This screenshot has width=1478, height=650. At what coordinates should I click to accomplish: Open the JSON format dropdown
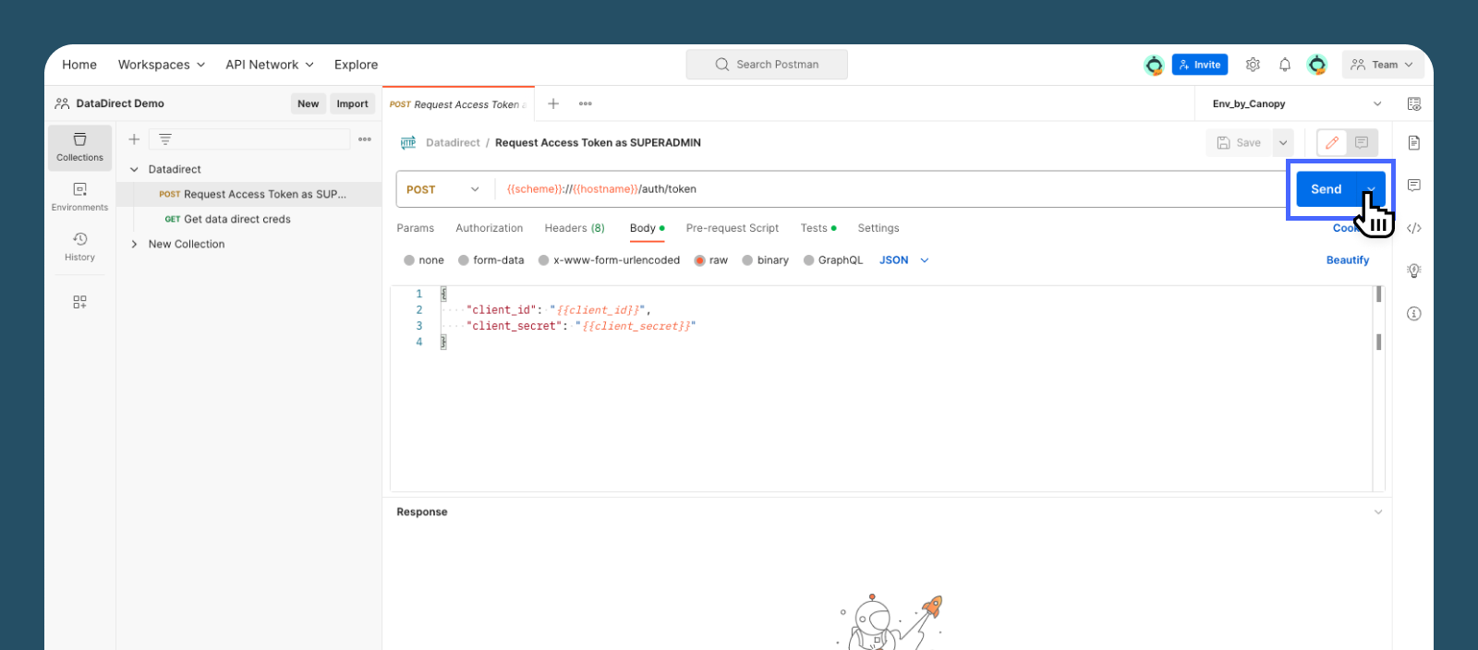point(903,260)
